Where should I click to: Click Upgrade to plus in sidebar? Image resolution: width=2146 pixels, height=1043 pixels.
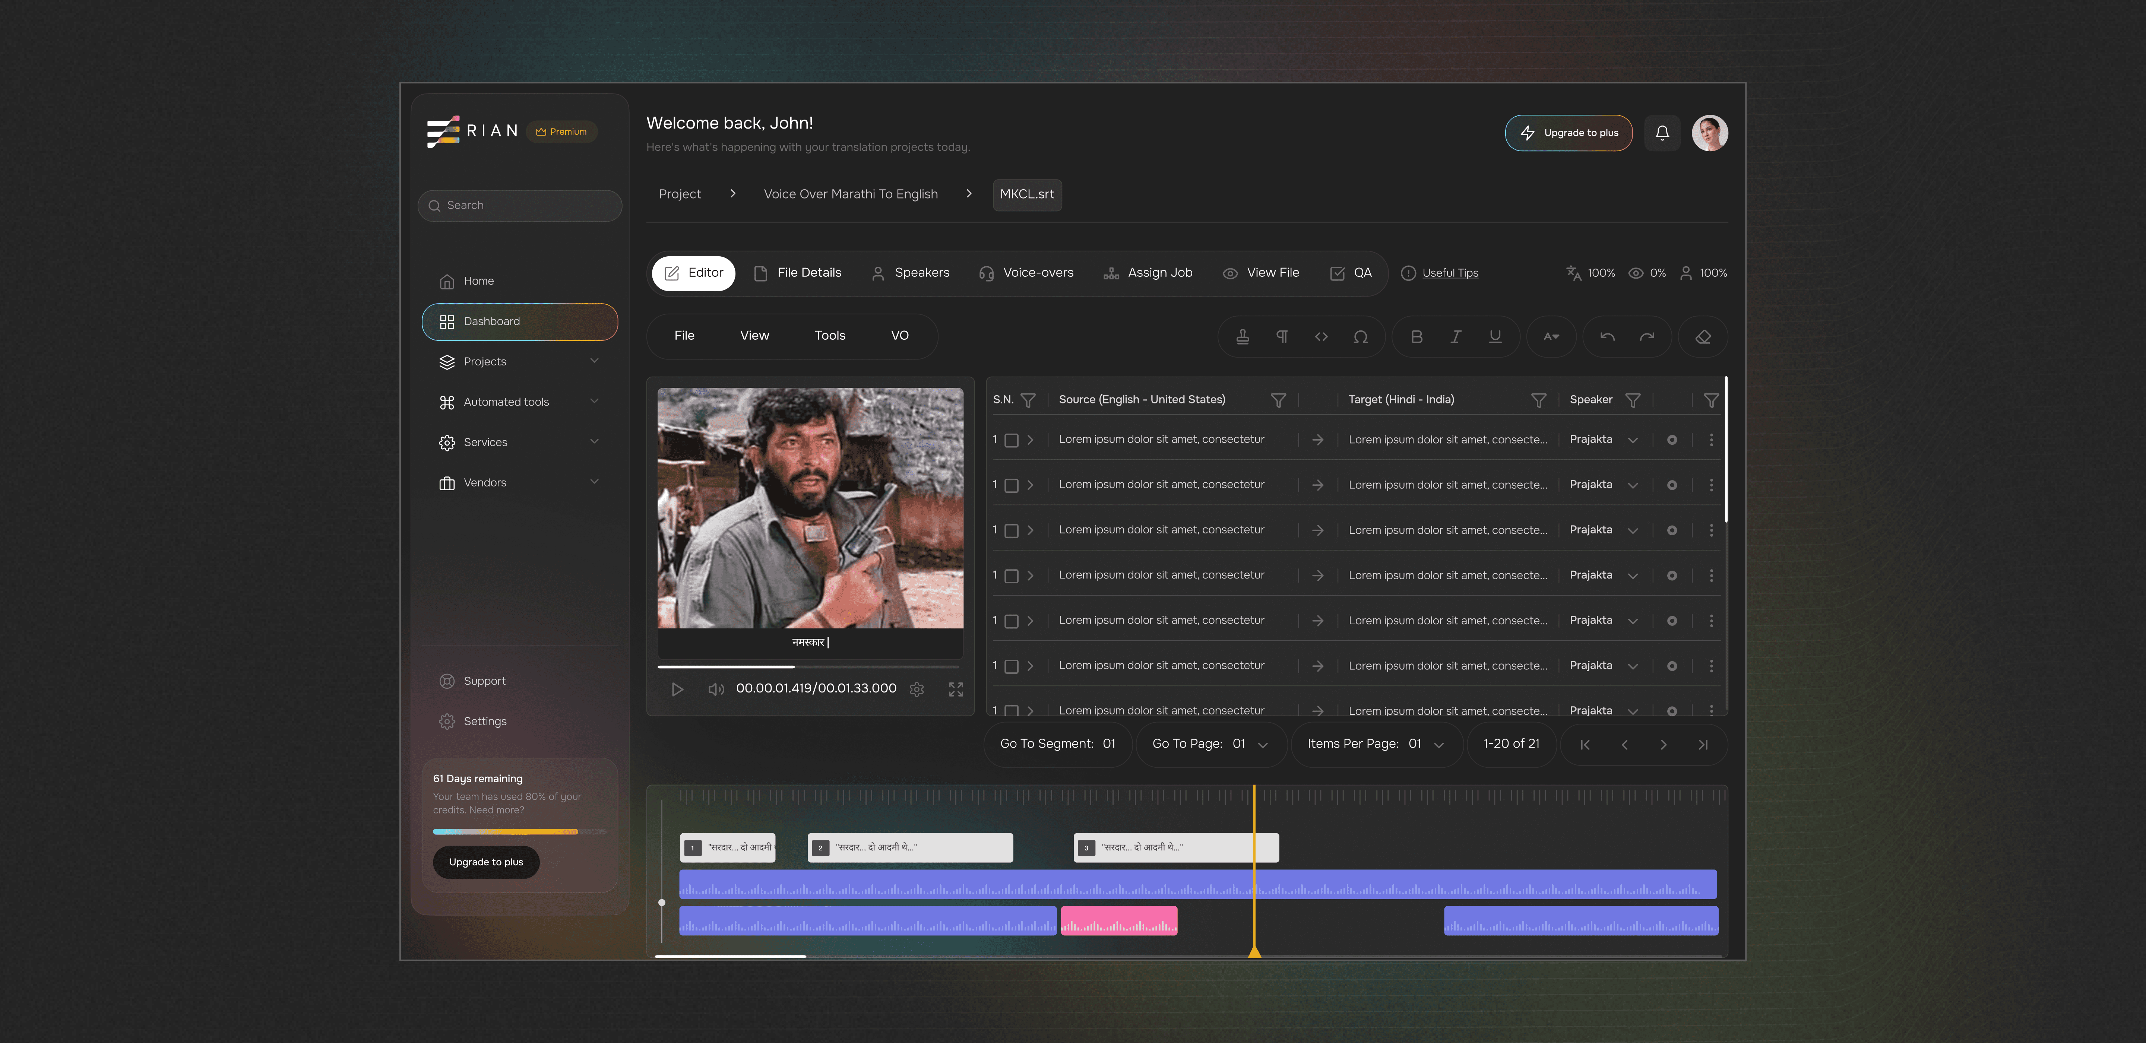[x=486, y=862]
